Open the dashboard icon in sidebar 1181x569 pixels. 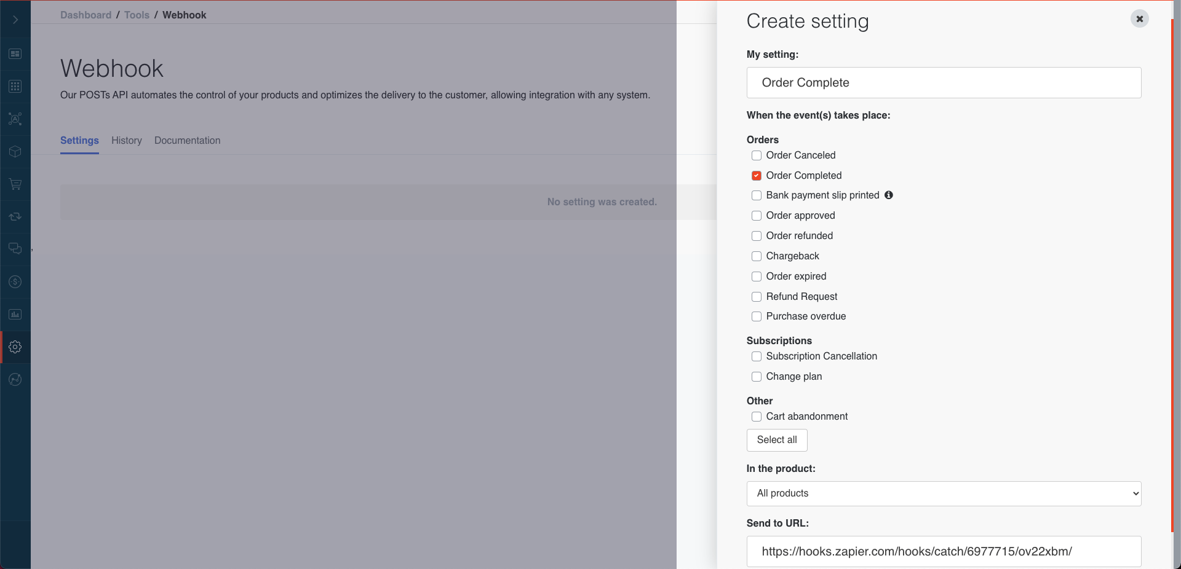click(15, 54)
